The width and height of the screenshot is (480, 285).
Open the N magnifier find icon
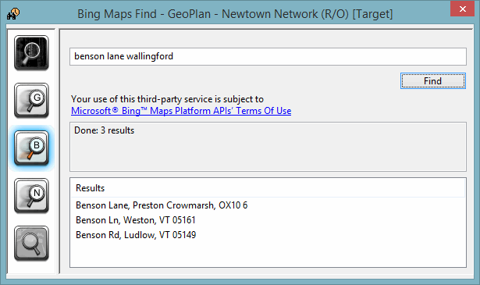coord(31,196)
